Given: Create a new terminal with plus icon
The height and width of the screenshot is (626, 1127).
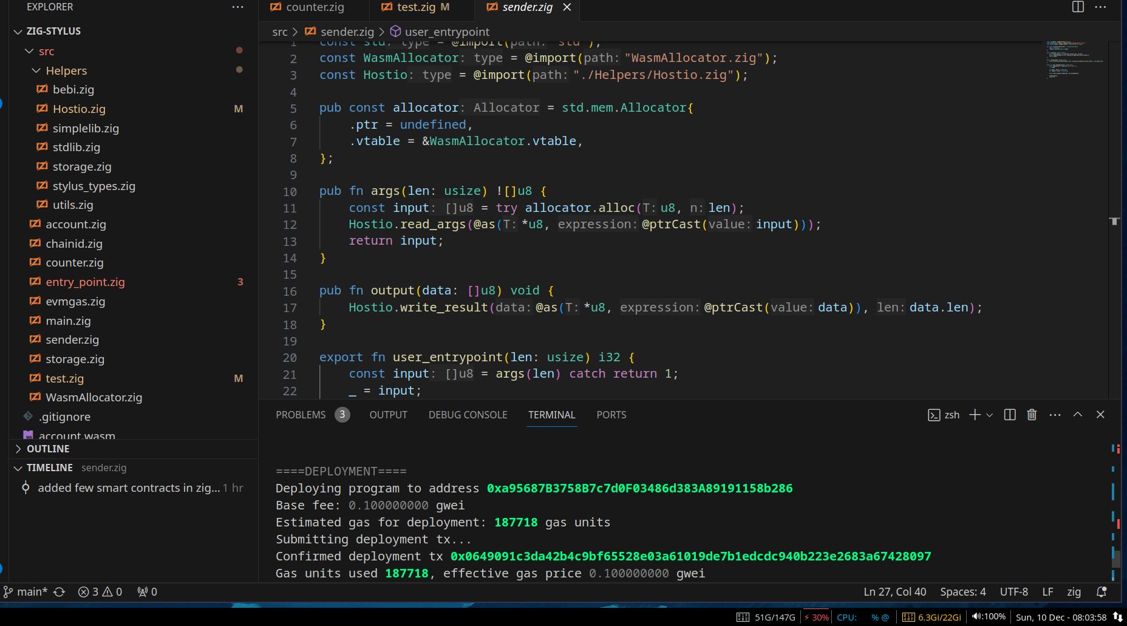Looking at the screenshot, I should coord(975,415).
